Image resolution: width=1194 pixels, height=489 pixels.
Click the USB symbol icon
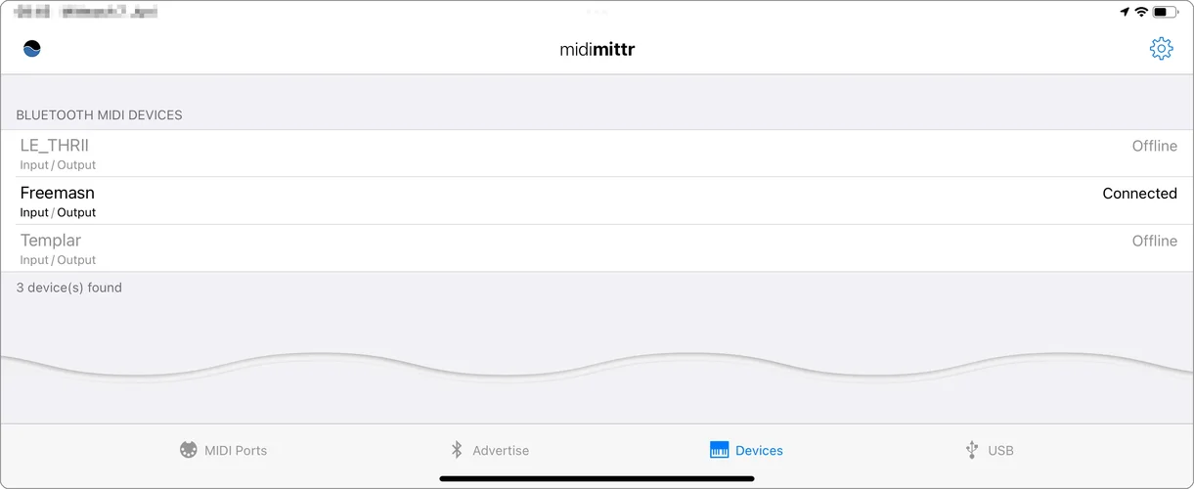tap(971, 450)
